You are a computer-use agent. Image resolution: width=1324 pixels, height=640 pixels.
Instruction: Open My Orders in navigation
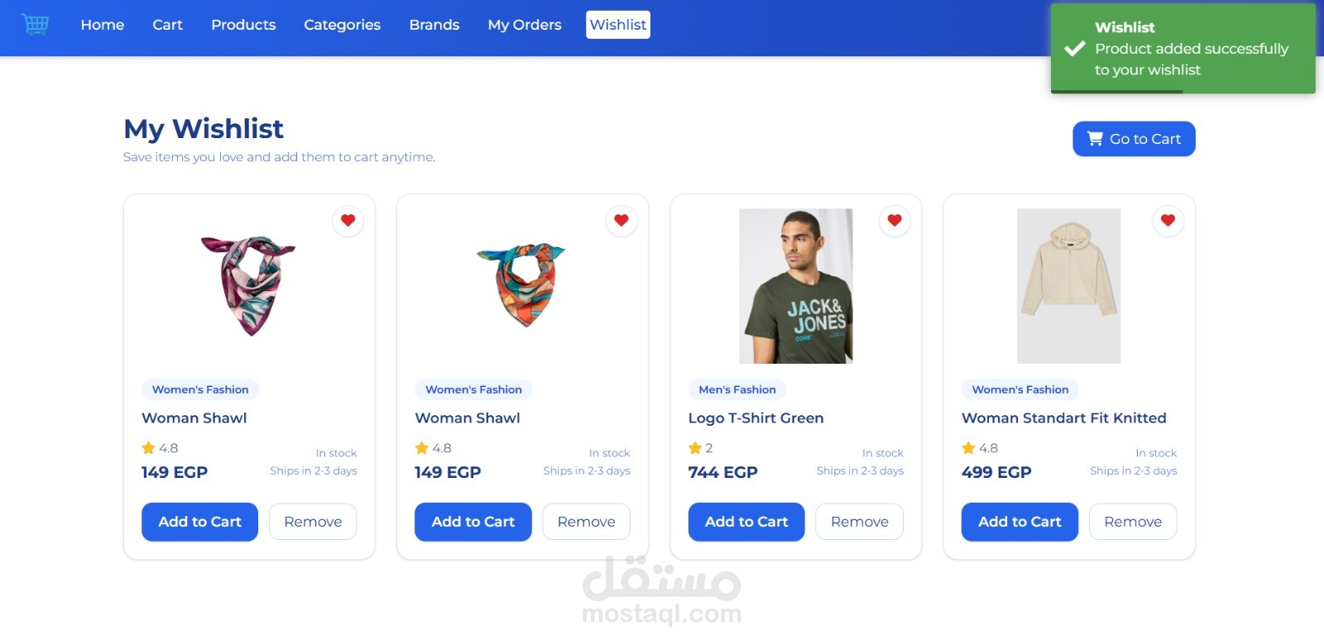pos(525,25)
